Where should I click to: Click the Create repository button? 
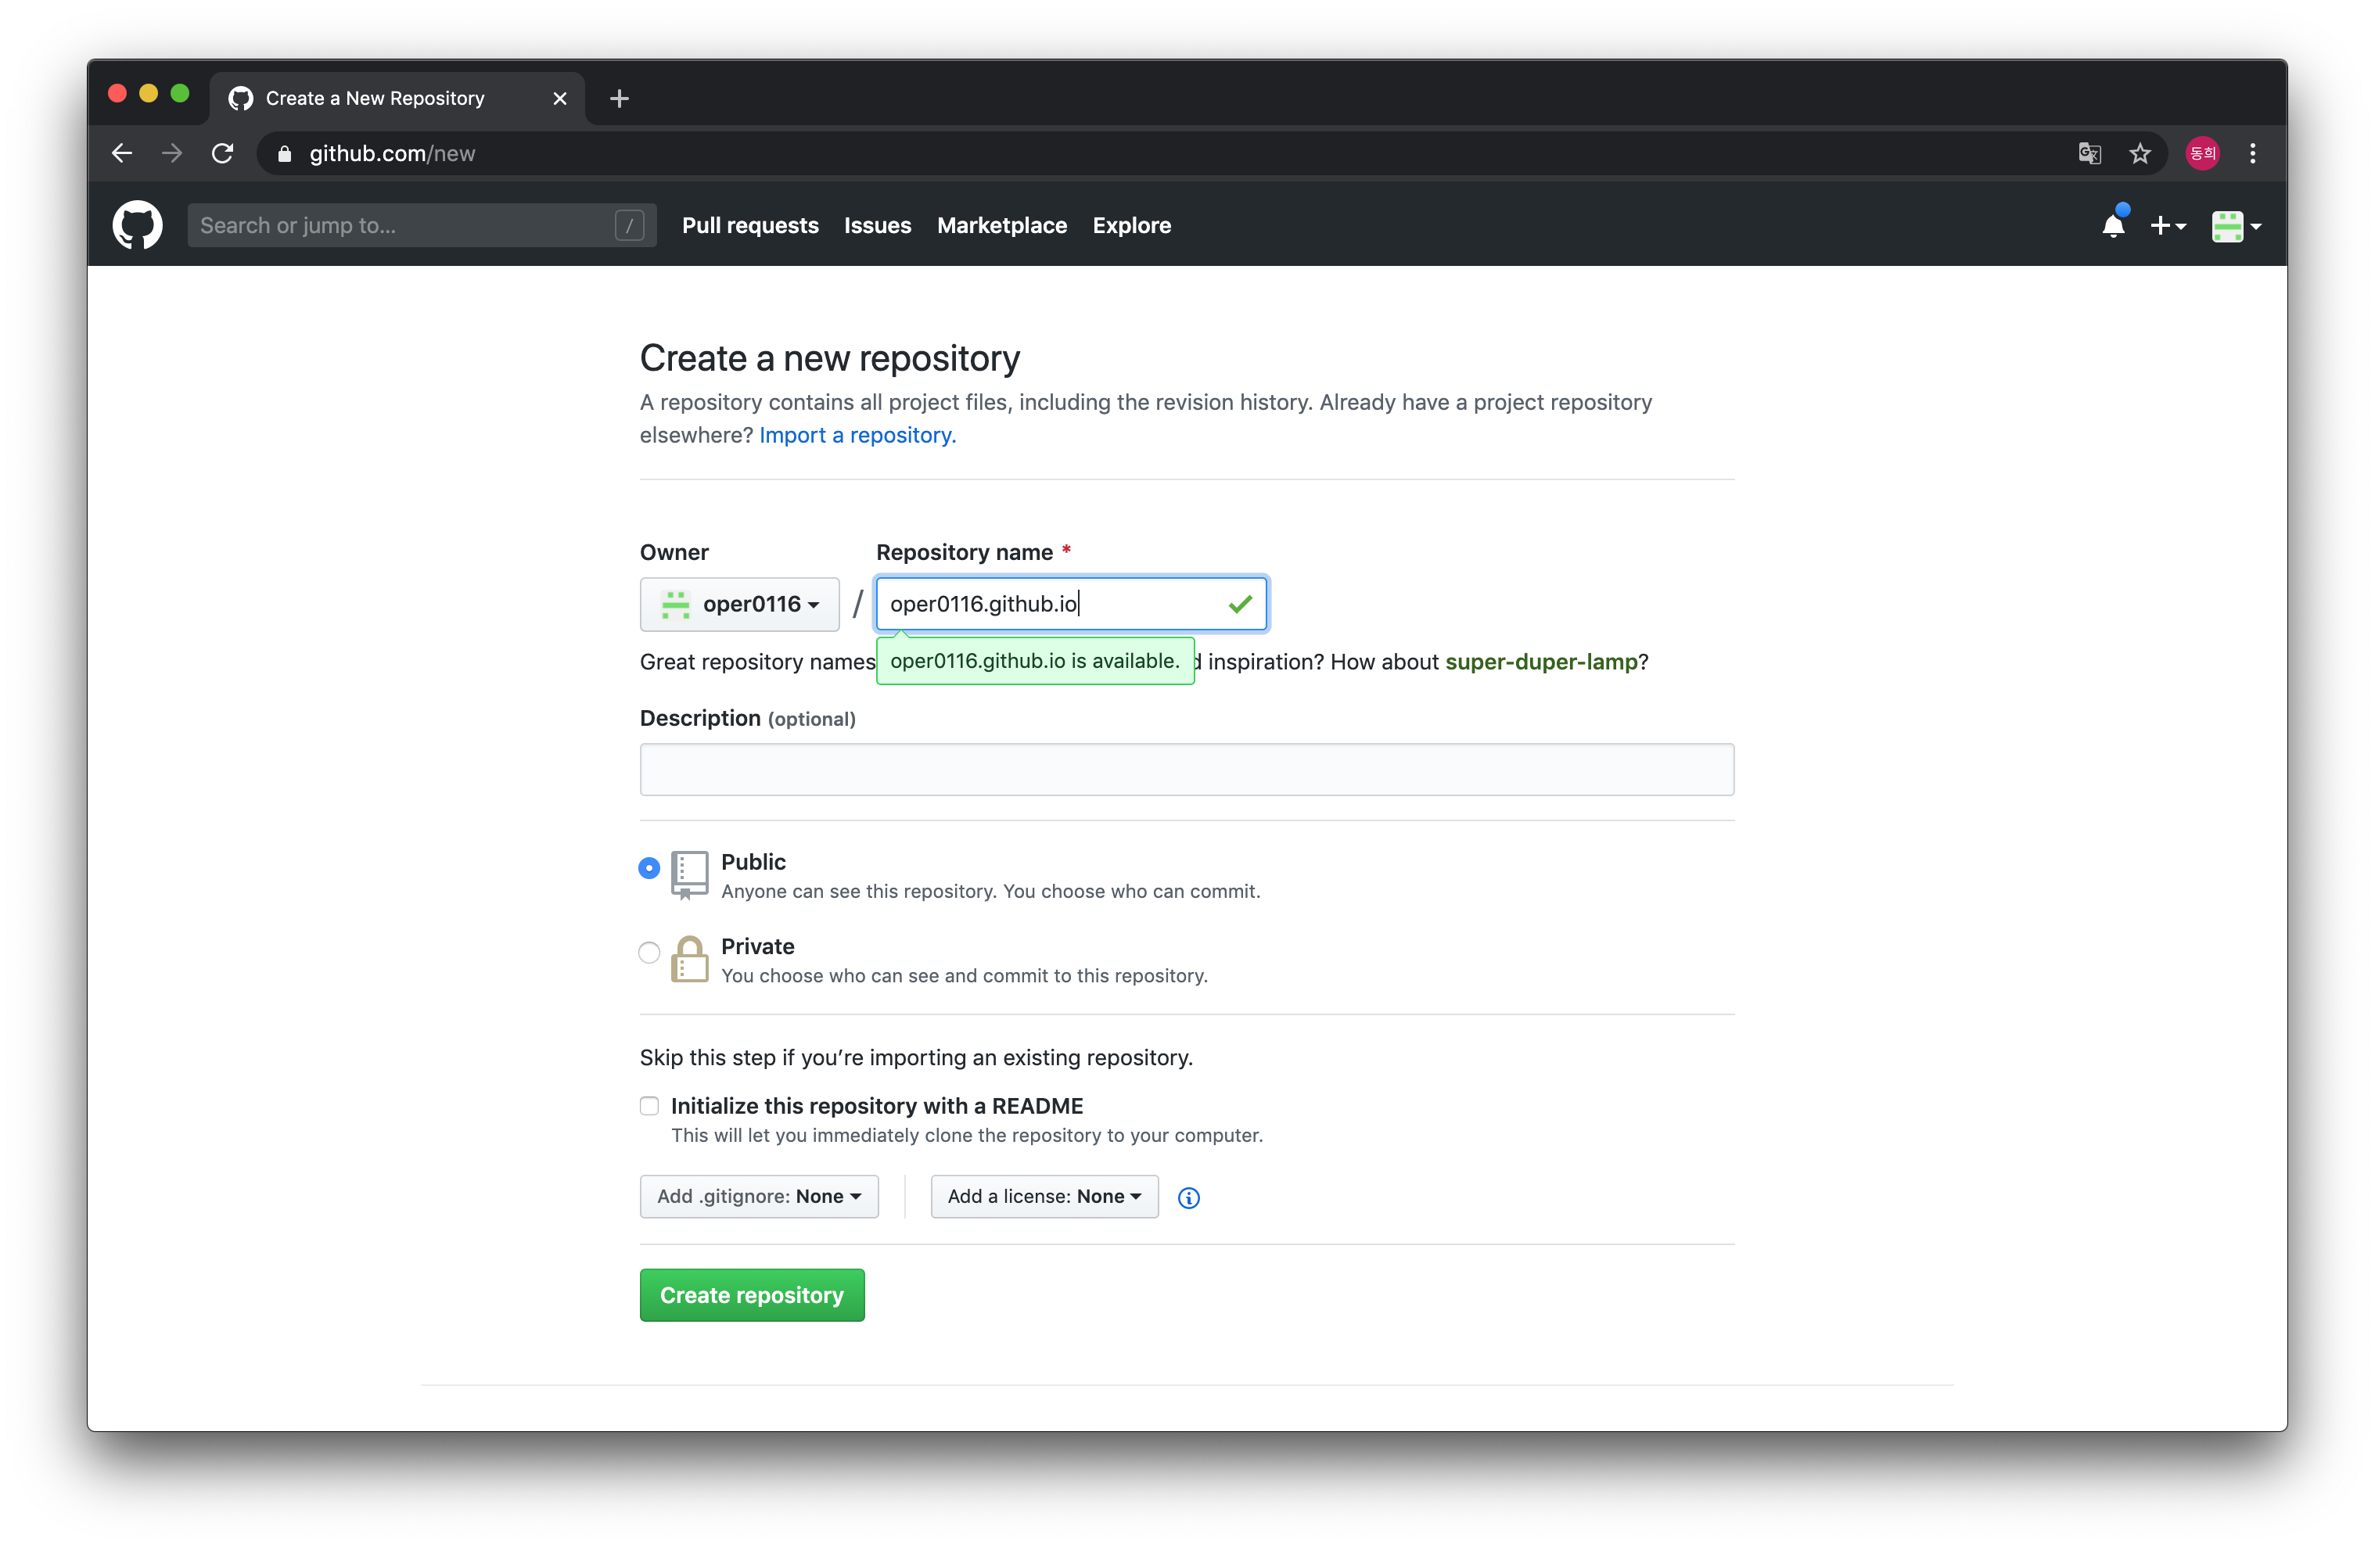click(x=752, y=1296)
